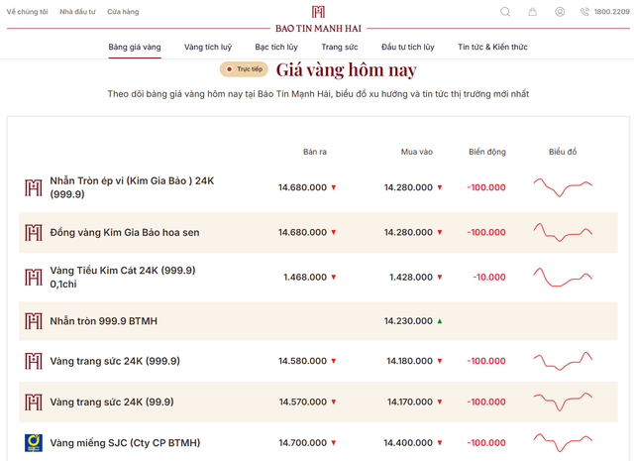Click the phone handset icon
634x461 pixels.
click(584, 12)
